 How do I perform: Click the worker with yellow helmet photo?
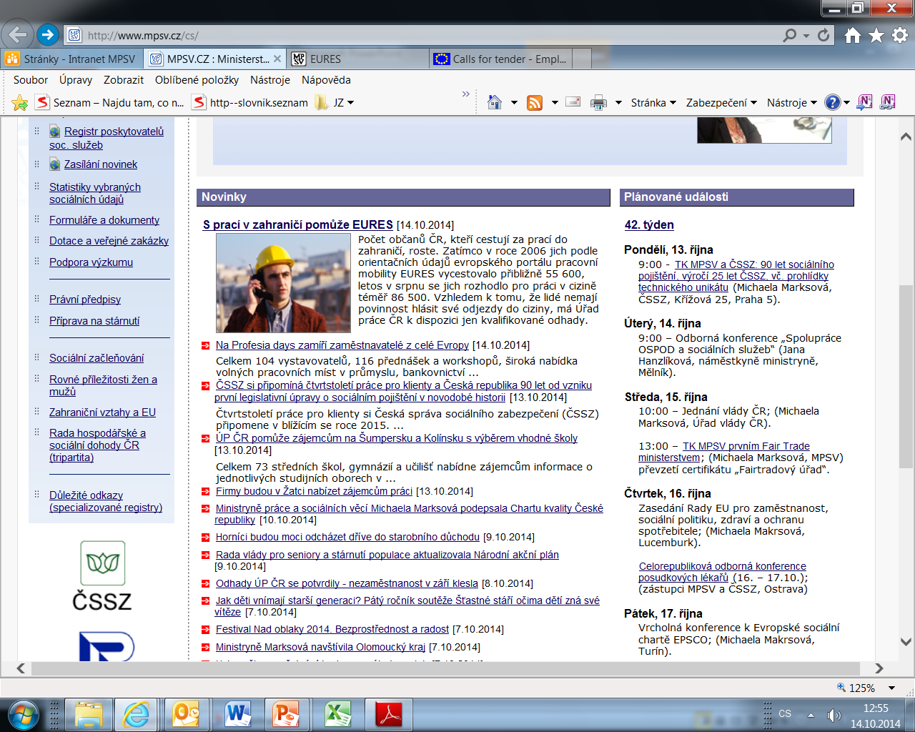tap(283, 283)
